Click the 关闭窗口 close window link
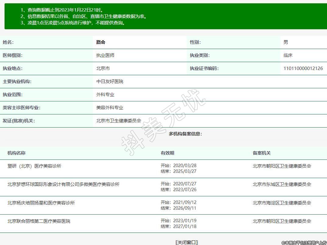The image size is (327, 245). [x=187, y=242]
